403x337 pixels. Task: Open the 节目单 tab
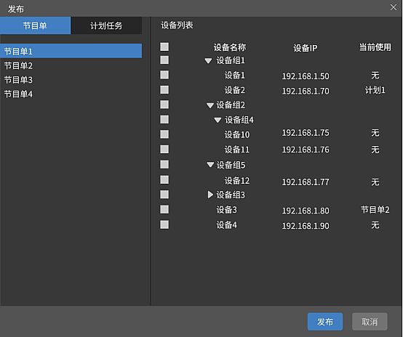[x=35, y=25]
